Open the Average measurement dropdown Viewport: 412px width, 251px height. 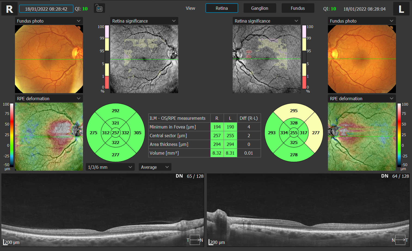coord(155,167)
